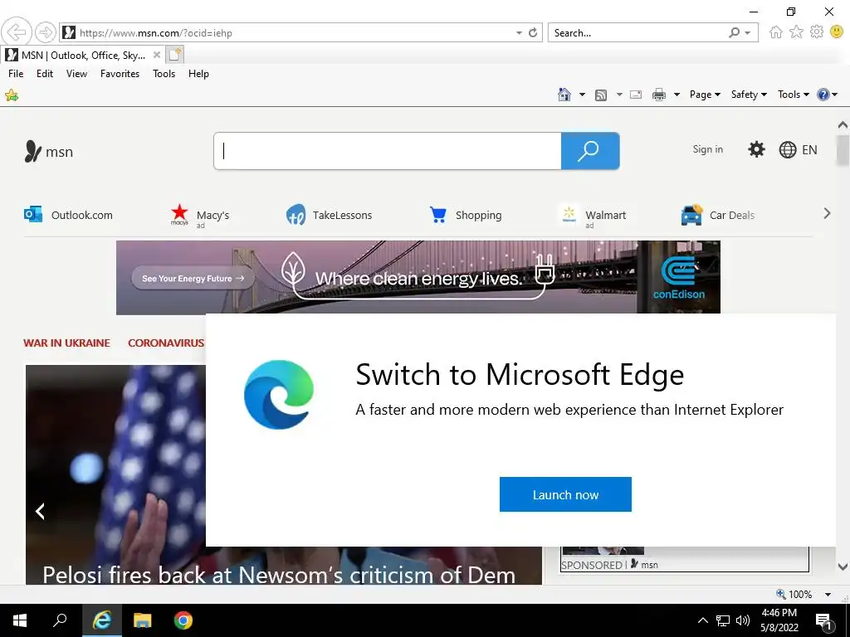Open the IE Tools gear icon

(817, 32)
